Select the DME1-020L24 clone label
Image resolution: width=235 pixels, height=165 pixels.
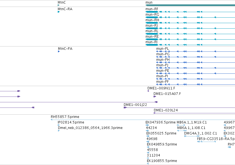[166, 110]
